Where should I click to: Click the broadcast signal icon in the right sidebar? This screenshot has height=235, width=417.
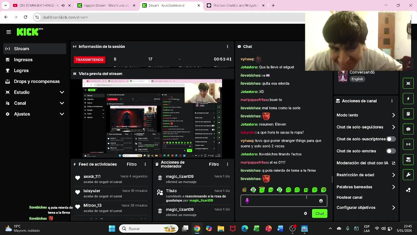(x=408, y=144)
